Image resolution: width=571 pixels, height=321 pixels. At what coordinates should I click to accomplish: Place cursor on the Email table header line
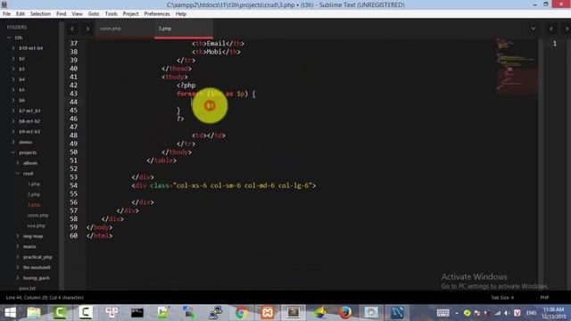(x=218, y=44)
